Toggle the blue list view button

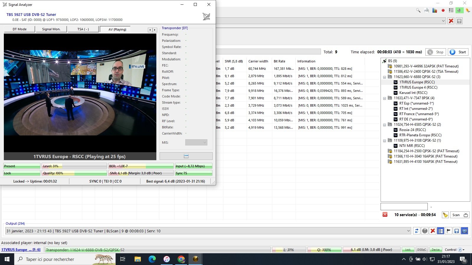(440, 231)
